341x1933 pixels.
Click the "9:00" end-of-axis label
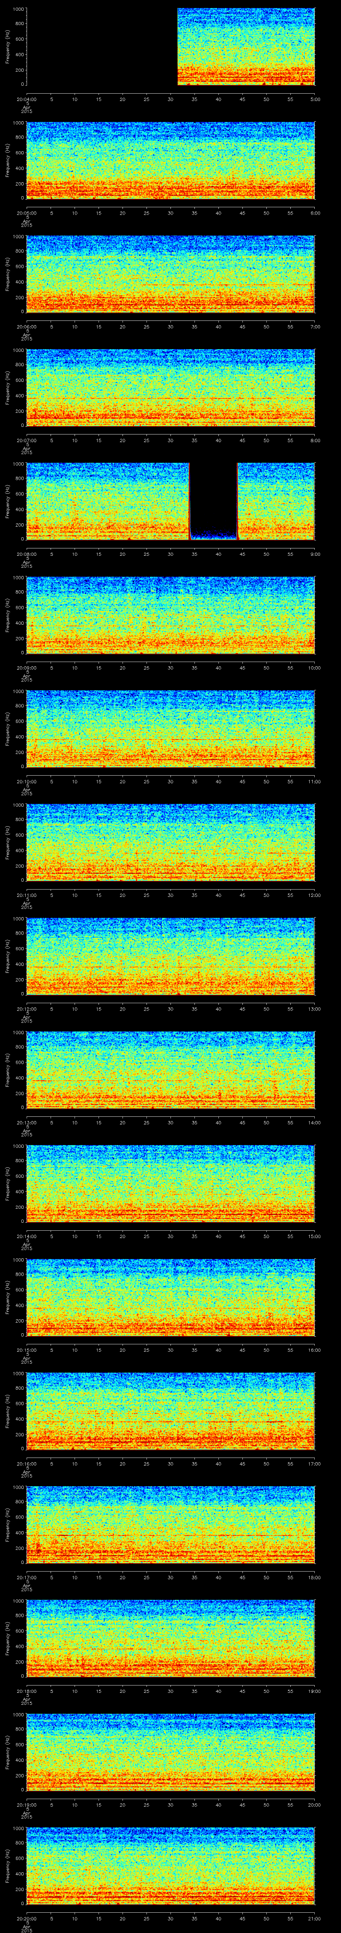[x=315, y=554]
